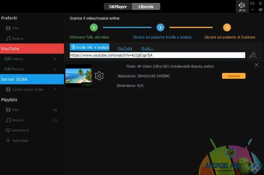Screen dimensions: 264x175
Task: Open the Film playlist
Action: [32, 110]
